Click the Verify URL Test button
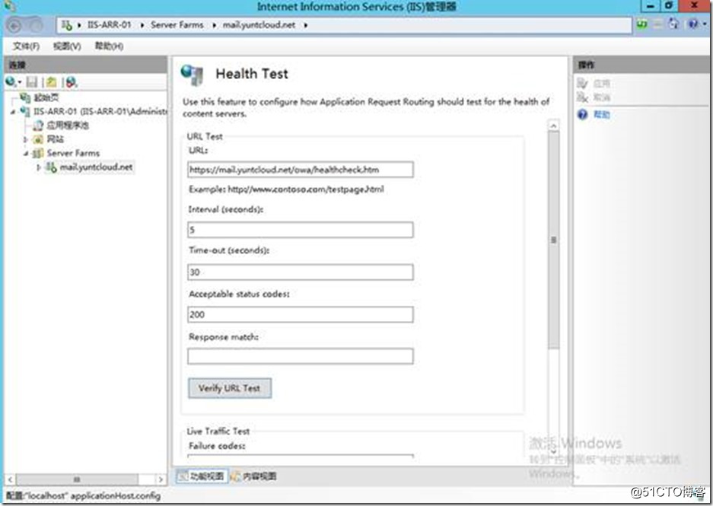Viewport: 713px width, 506px height. [230, 388]
